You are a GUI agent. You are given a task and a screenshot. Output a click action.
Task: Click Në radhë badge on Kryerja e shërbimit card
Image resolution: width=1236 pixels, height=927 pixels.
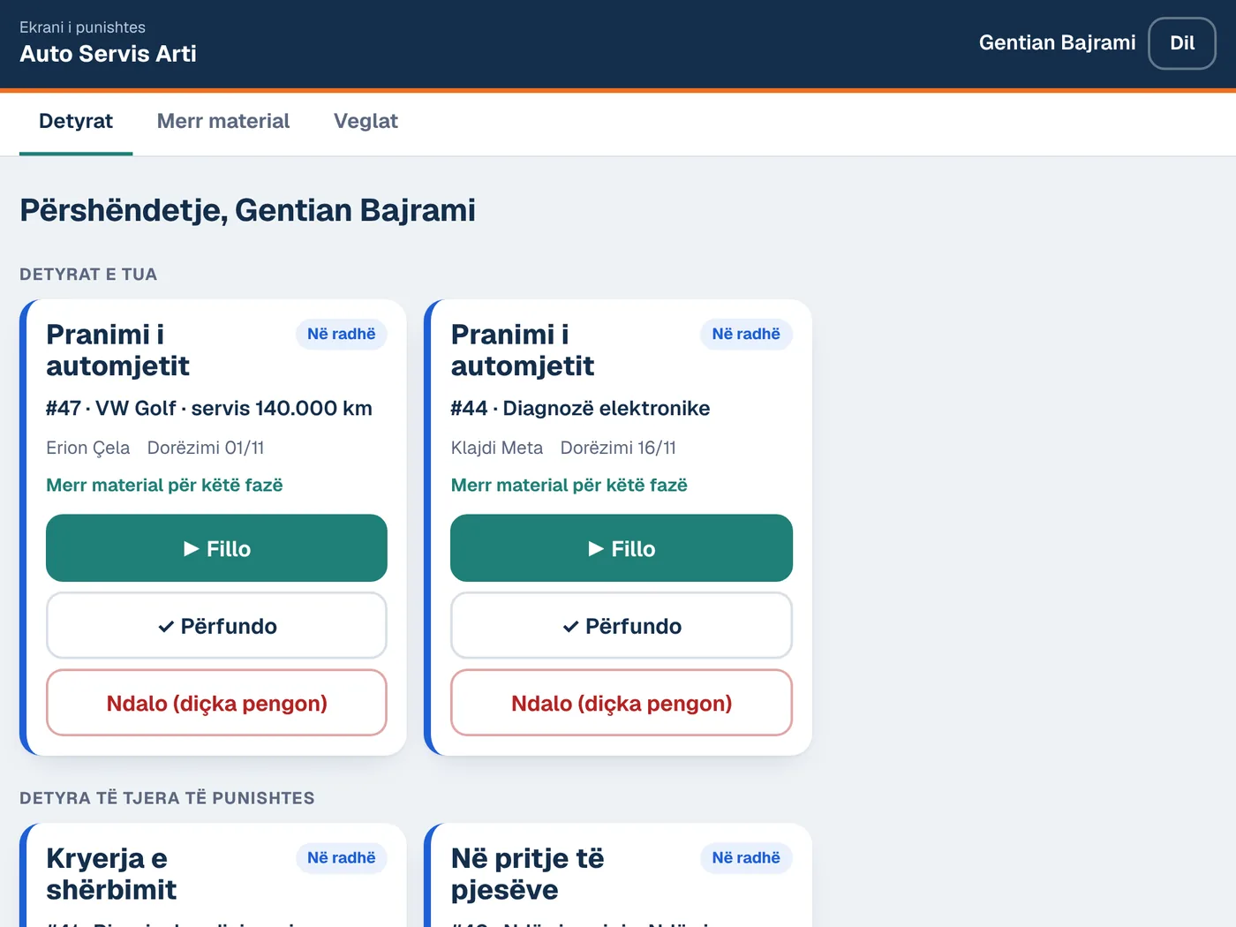coord(341,857)
